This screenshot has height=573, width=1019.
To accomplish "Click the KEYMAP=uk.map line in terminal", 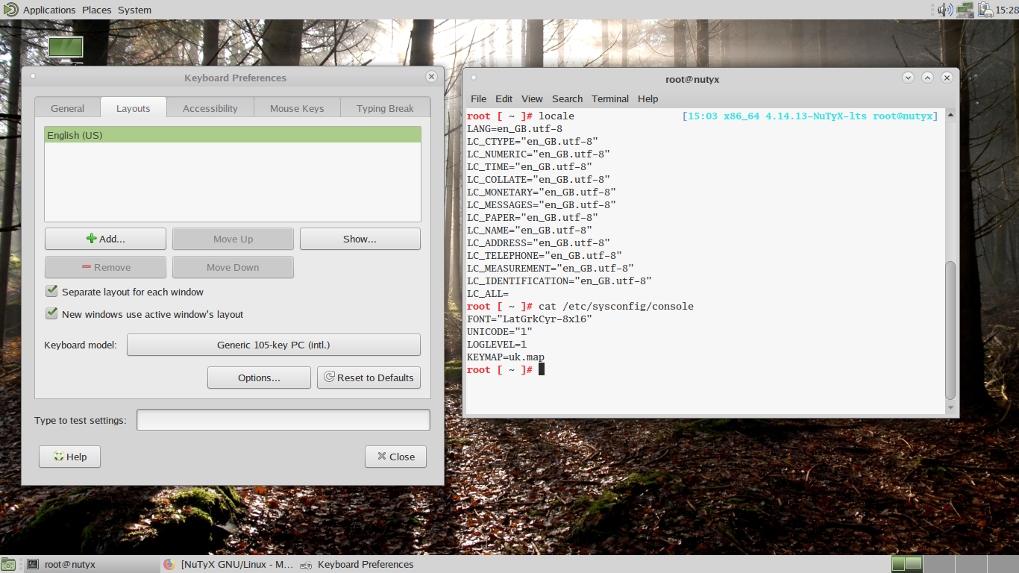I will pos(506,357).
